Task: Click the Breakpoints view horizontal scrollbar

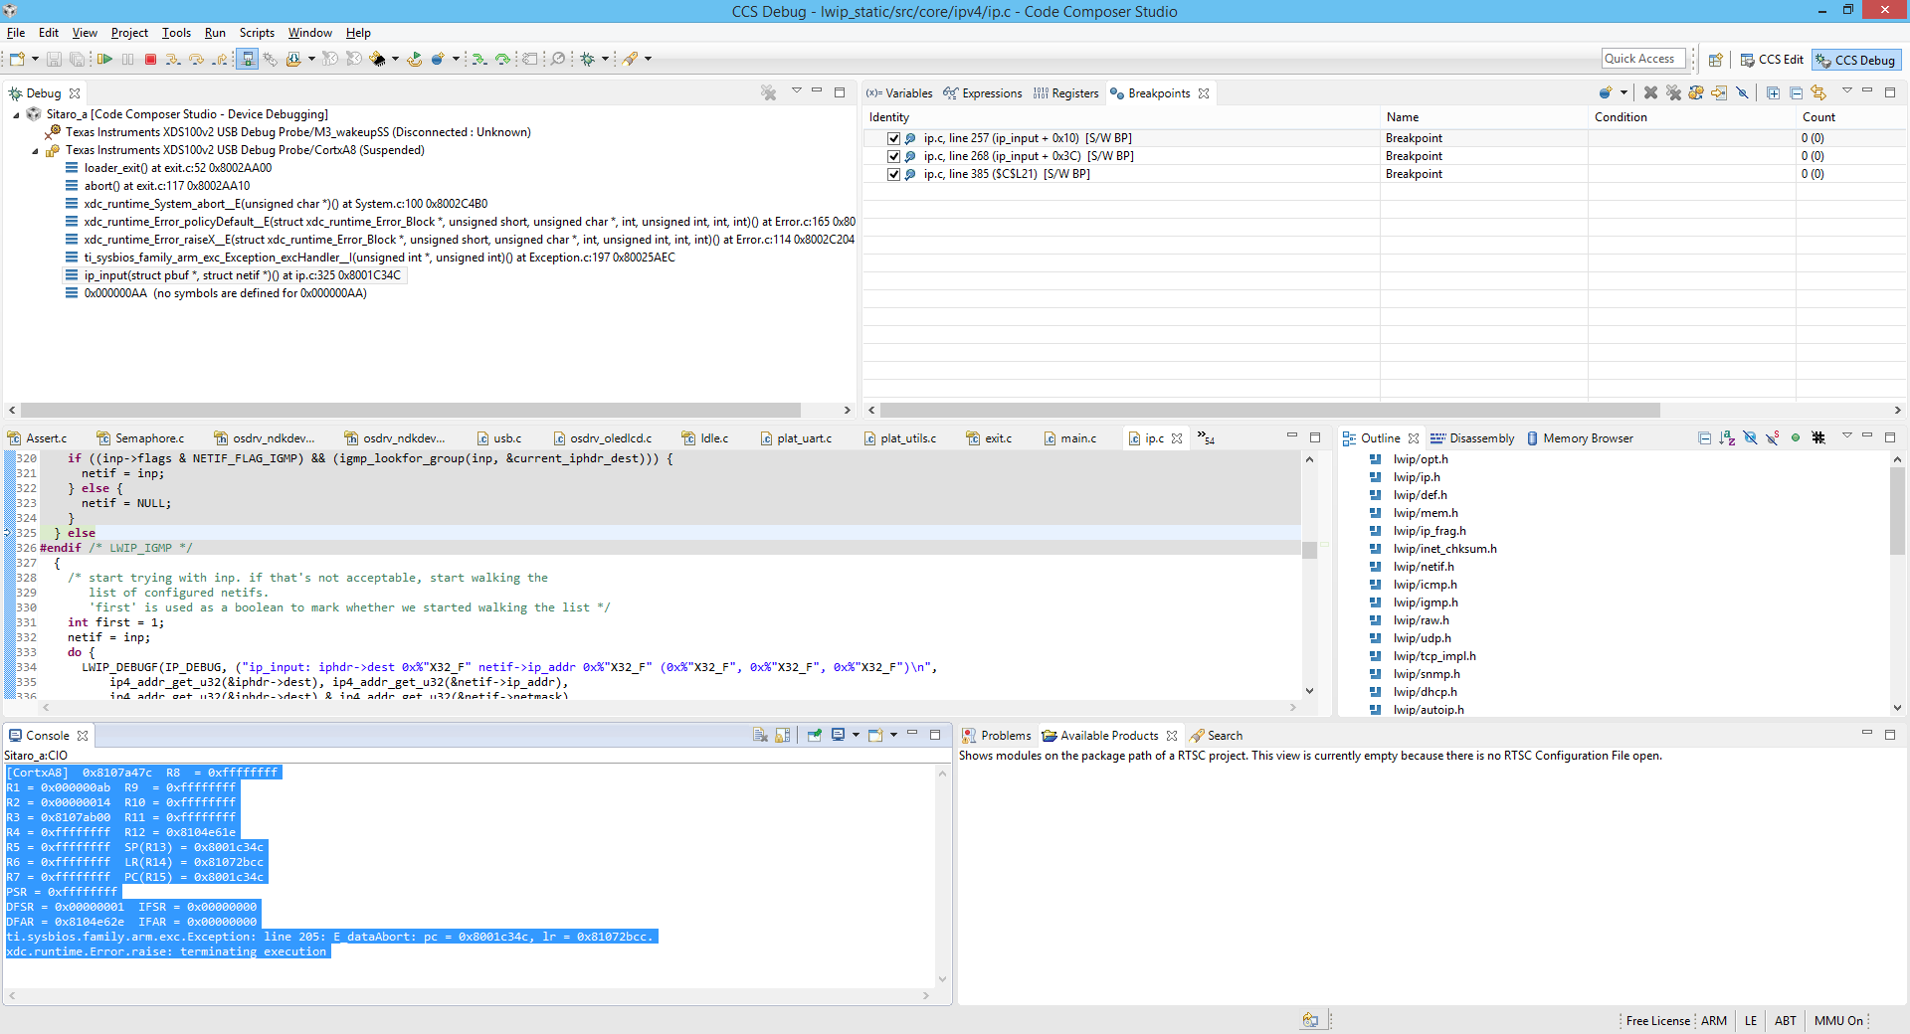Action: click(1270, 410)
